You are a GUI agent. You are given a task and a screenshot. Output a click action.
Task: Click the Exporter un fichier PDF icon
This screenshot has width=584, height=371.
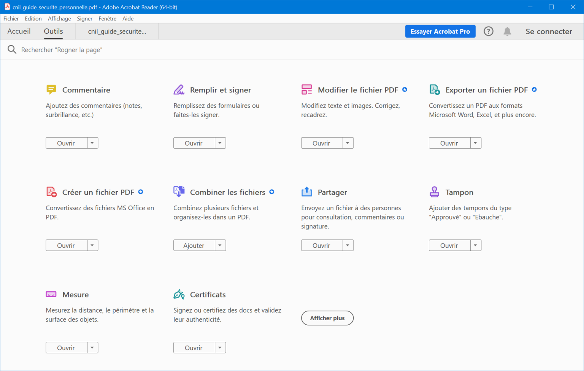click(434, 90)
